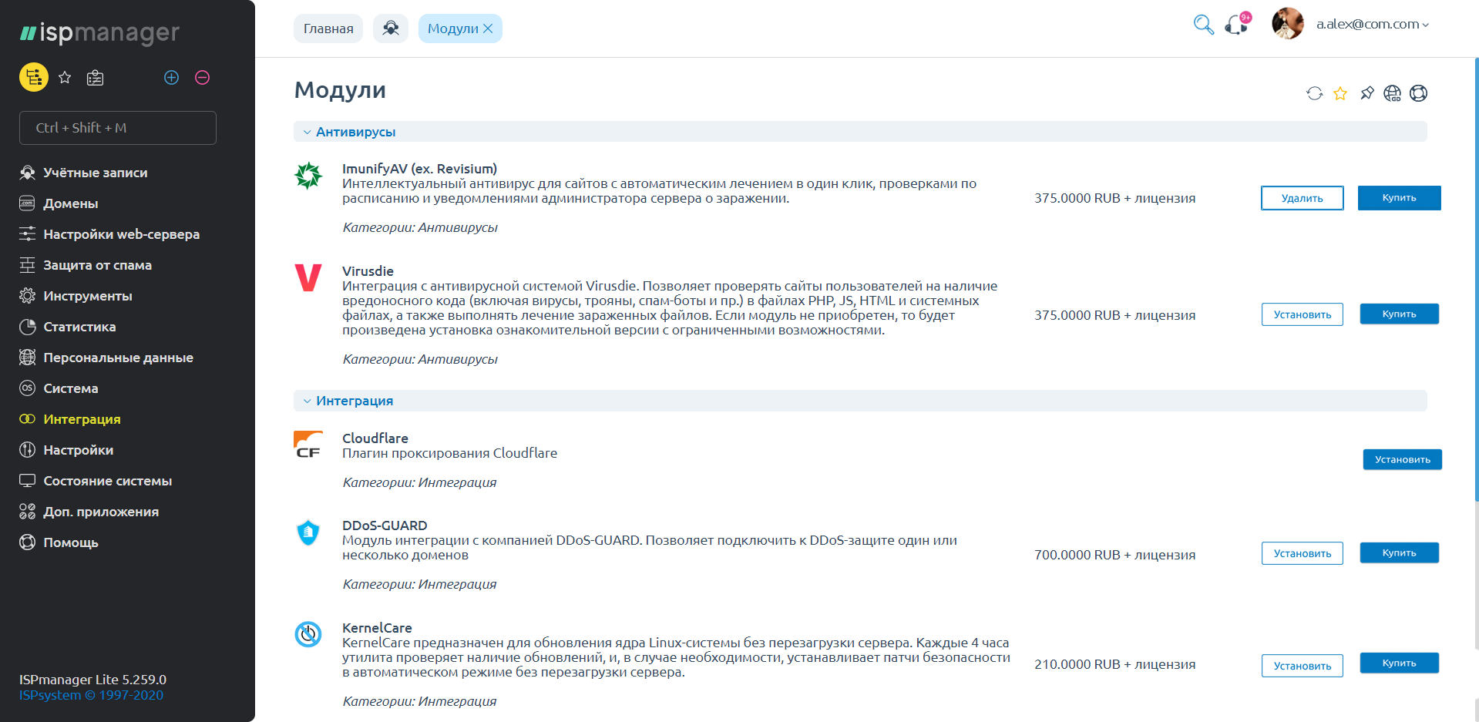The width and height of the screenshot is (1479, 722).
Task: Open Защита от спама section
Action: click(98, 265)
